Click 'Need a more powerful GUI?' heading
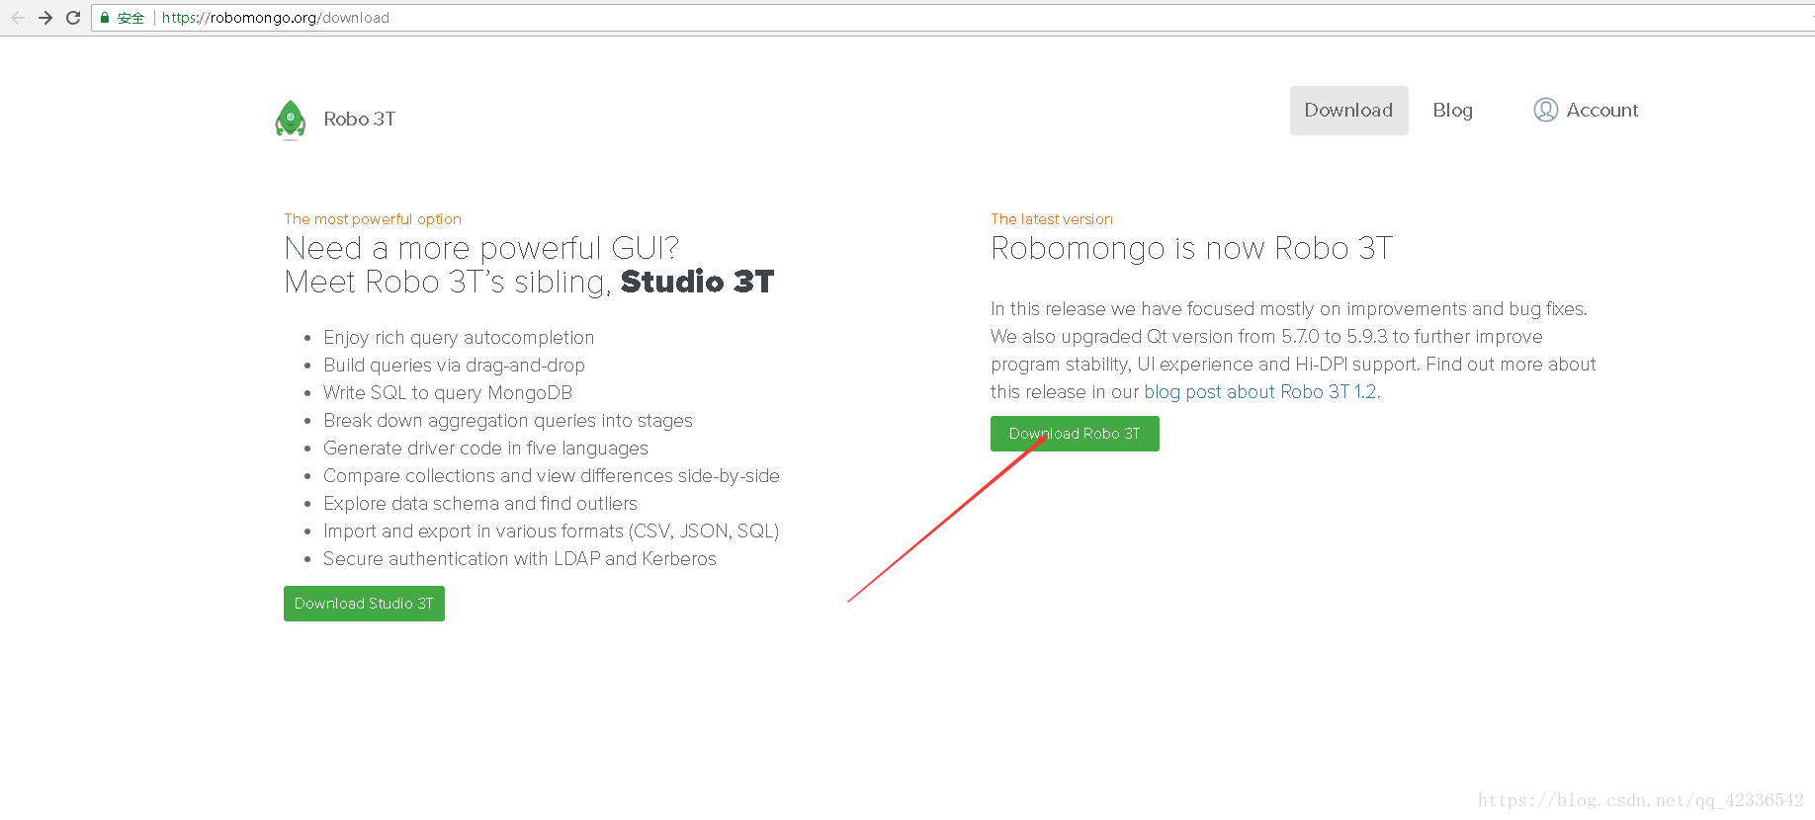This screenshot has width=1815, height=820. (x=481, y=248)
